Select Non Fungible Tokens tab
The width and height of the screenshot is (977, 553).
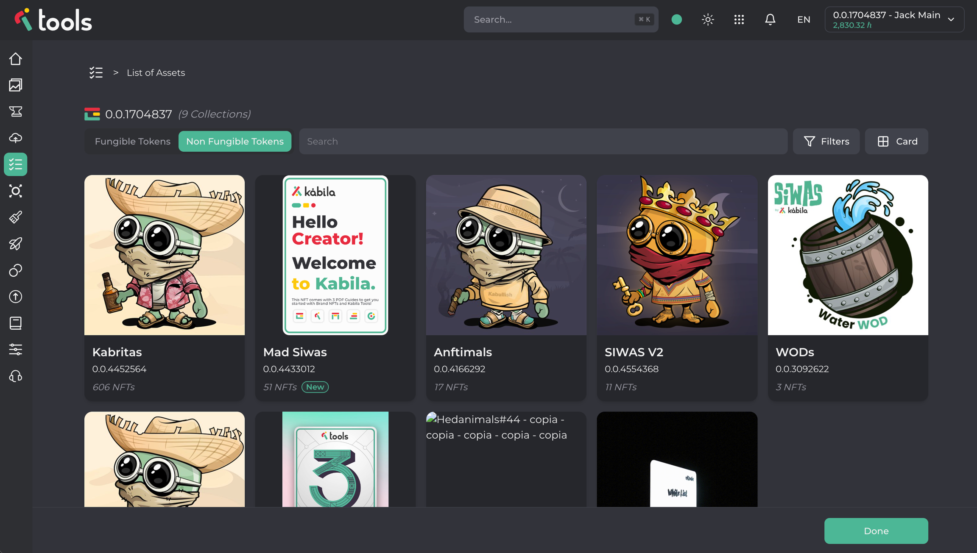[234, 142]
